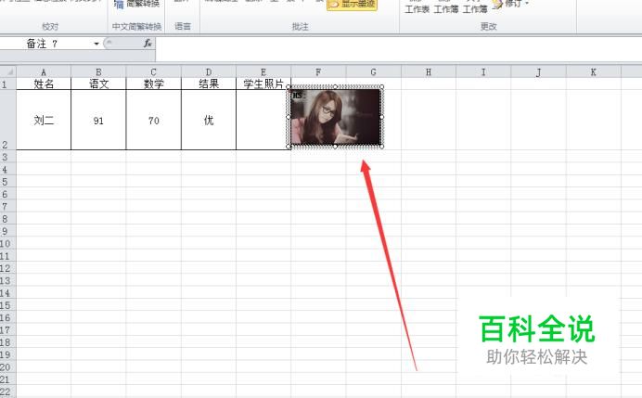Click the cell containing 语文
Image resolution: width=642 pixels, height=398 pixels.
coord(98,83)
